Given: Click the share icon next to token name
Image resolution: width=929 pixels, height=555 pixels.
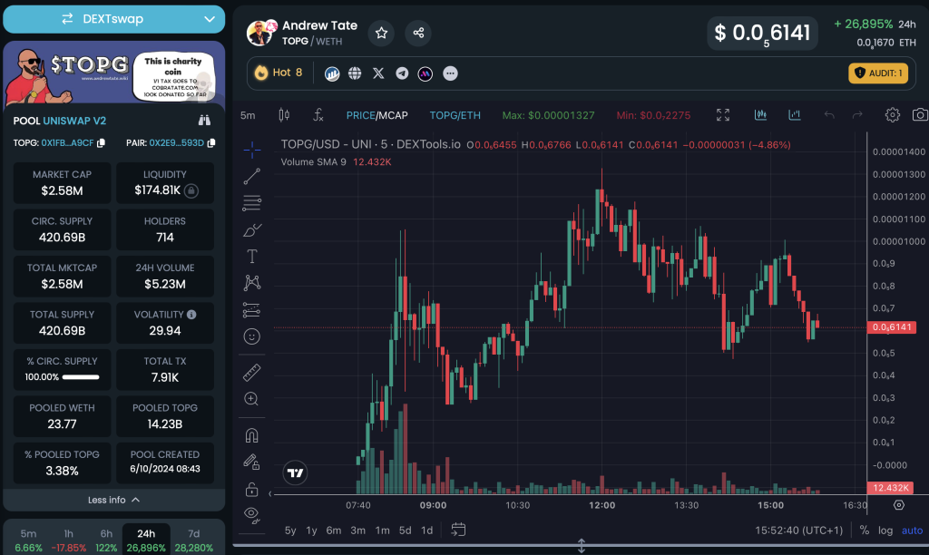Looking at the screenshot, I should click(x=418, y=34).
